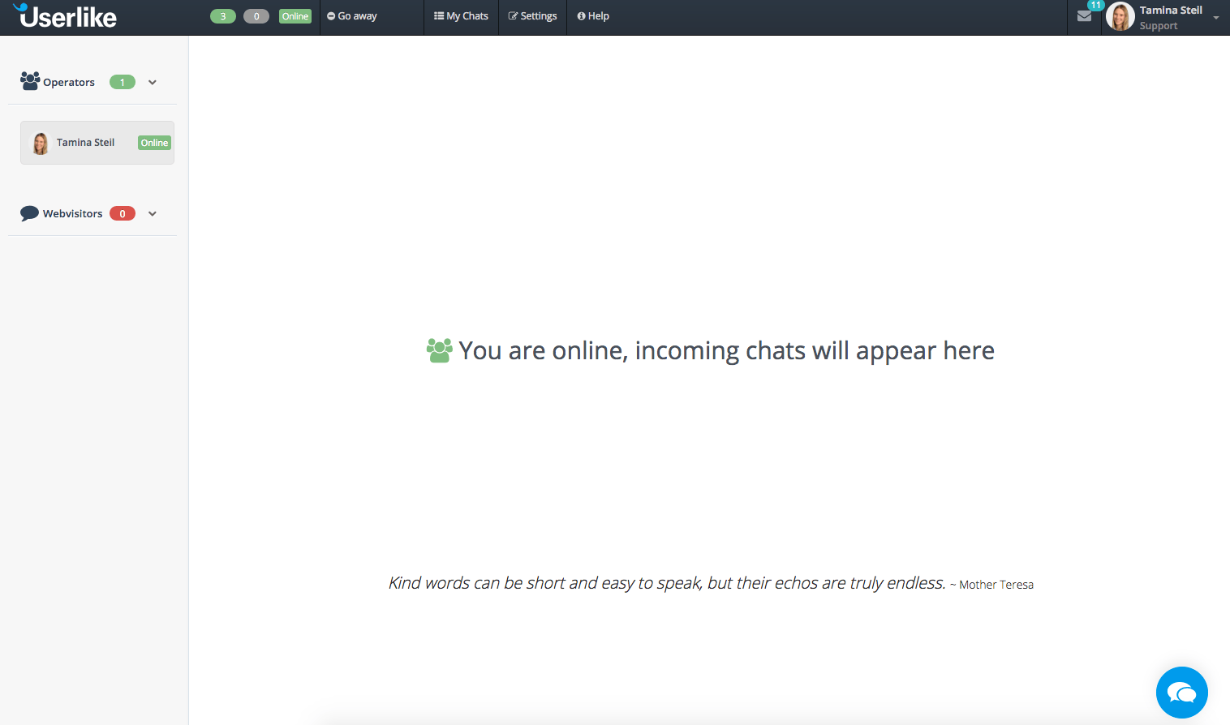Open the Settings menu
Image resolution: width=1230 pixels, height=725 pixels.
(x=532, y=15)
